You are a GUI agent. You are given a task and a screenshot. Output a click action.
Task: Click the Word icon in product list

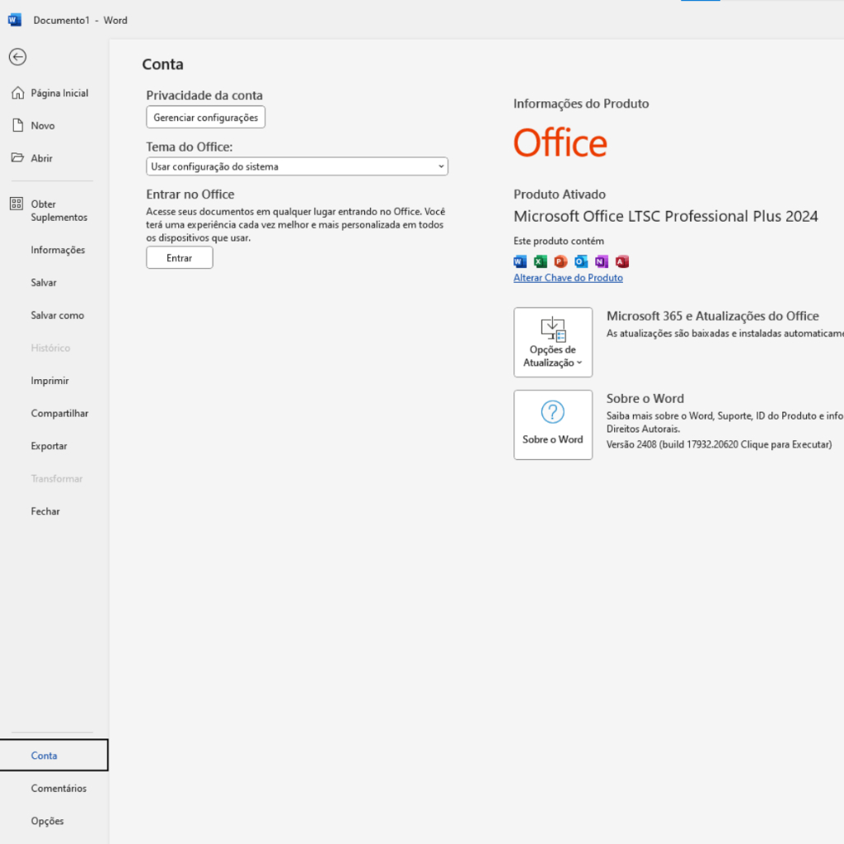tap(520, 261)
